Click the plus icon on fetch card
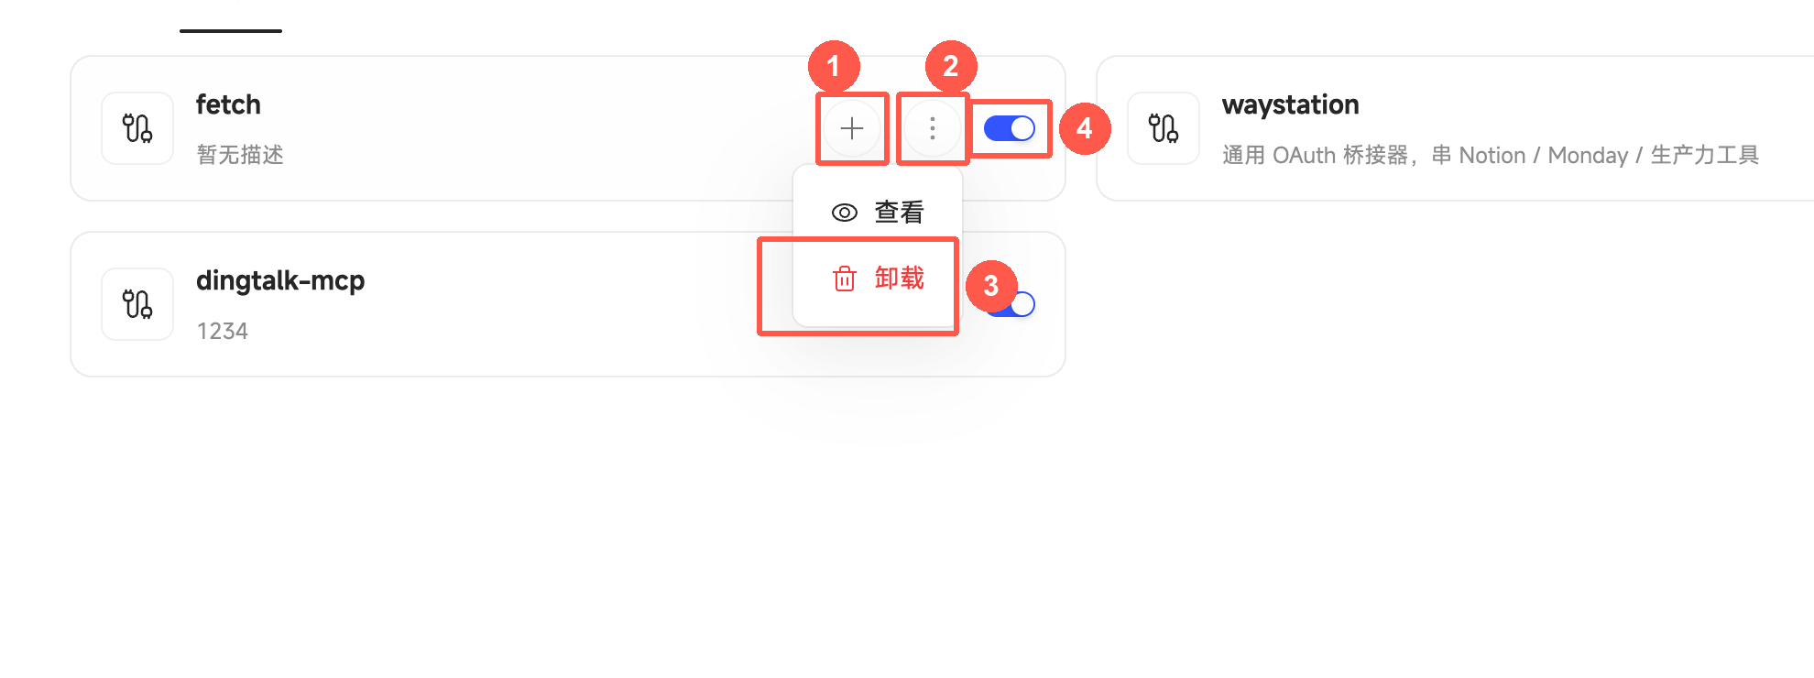The height and width of the screenshot is (678, 1814). coord(852,128)
